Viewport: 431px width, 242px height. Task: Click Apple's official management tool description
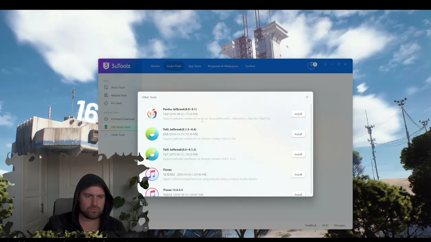point(210,179)
